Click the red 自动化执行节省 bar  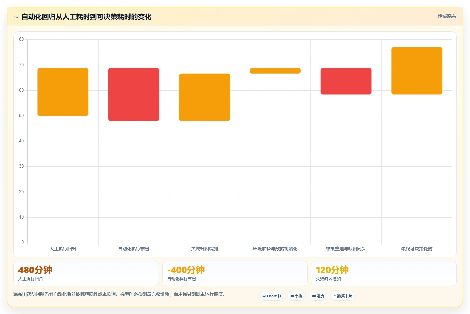click(134, 94)
